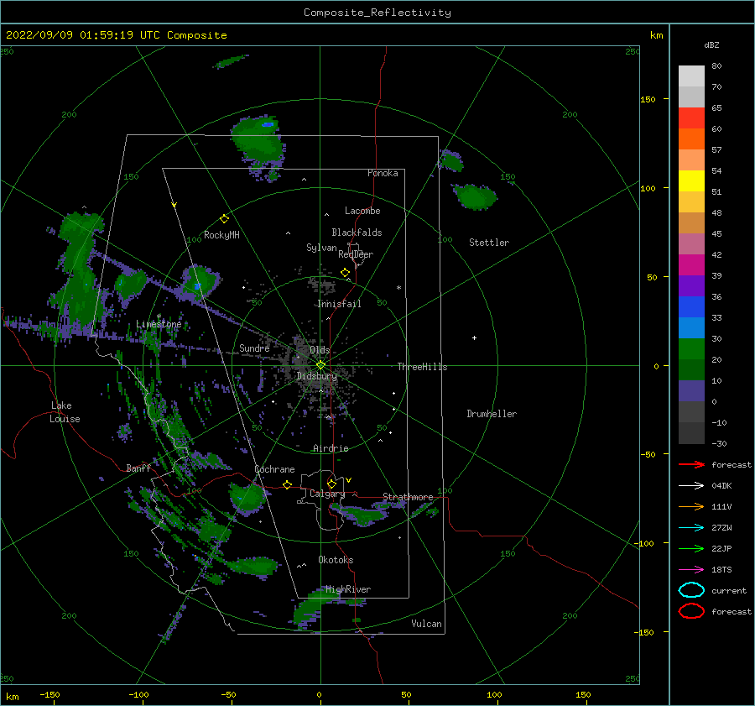Click the ThreeHills label on map

[422, 367]
